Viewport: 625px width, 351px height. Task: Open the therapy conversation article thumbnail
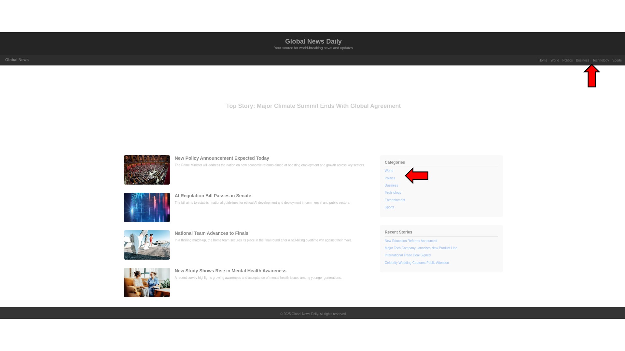point(147,282)
